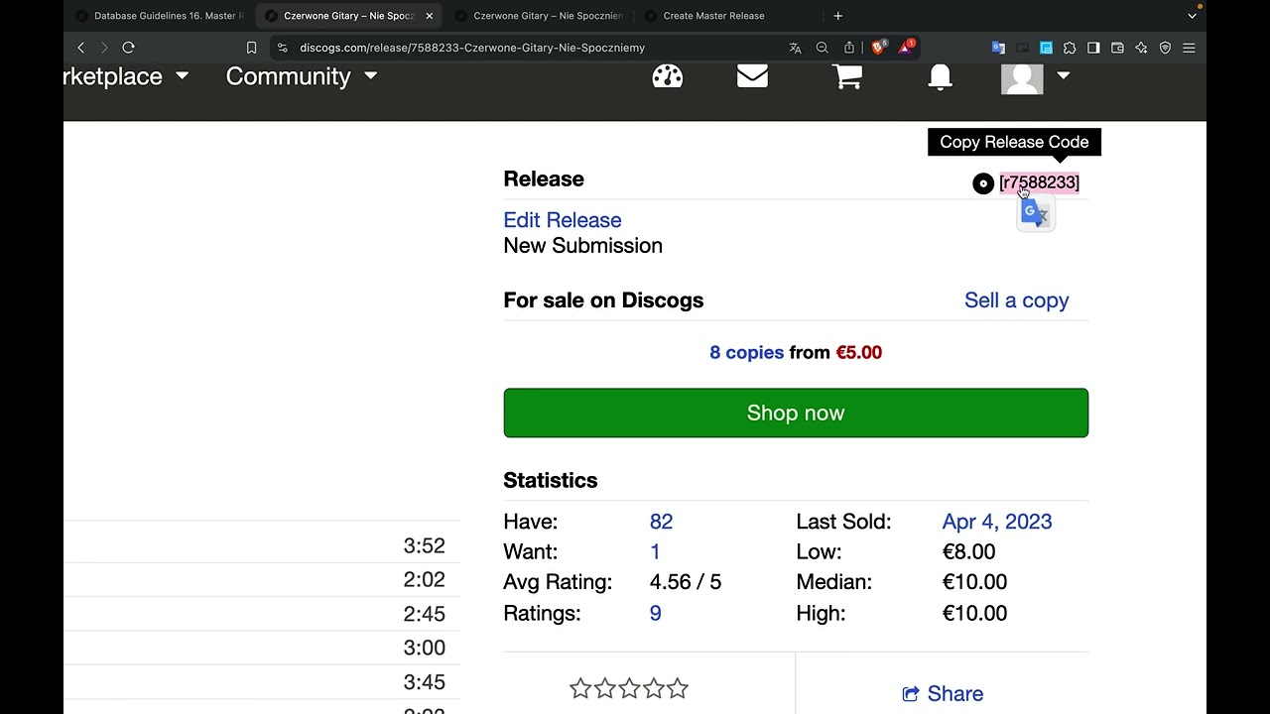Select the Avg Rating value 4.56 / 5
Screen dimensions: 1270x714
tap(686, 582)
